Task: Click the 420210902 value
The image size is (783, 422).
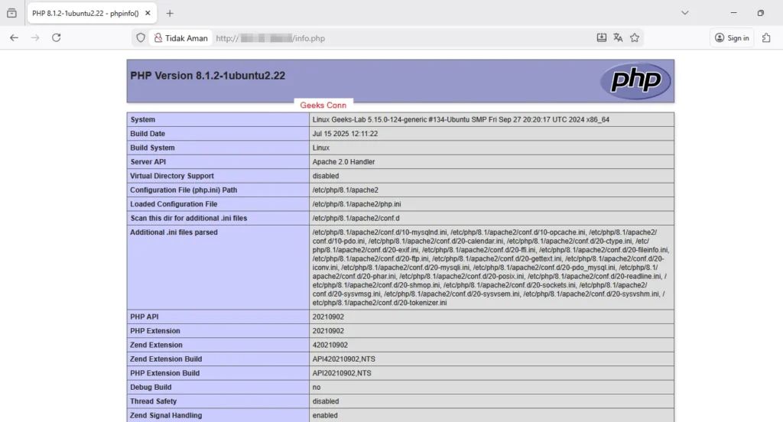Action: pyautogui.click(x=330, y=345)
